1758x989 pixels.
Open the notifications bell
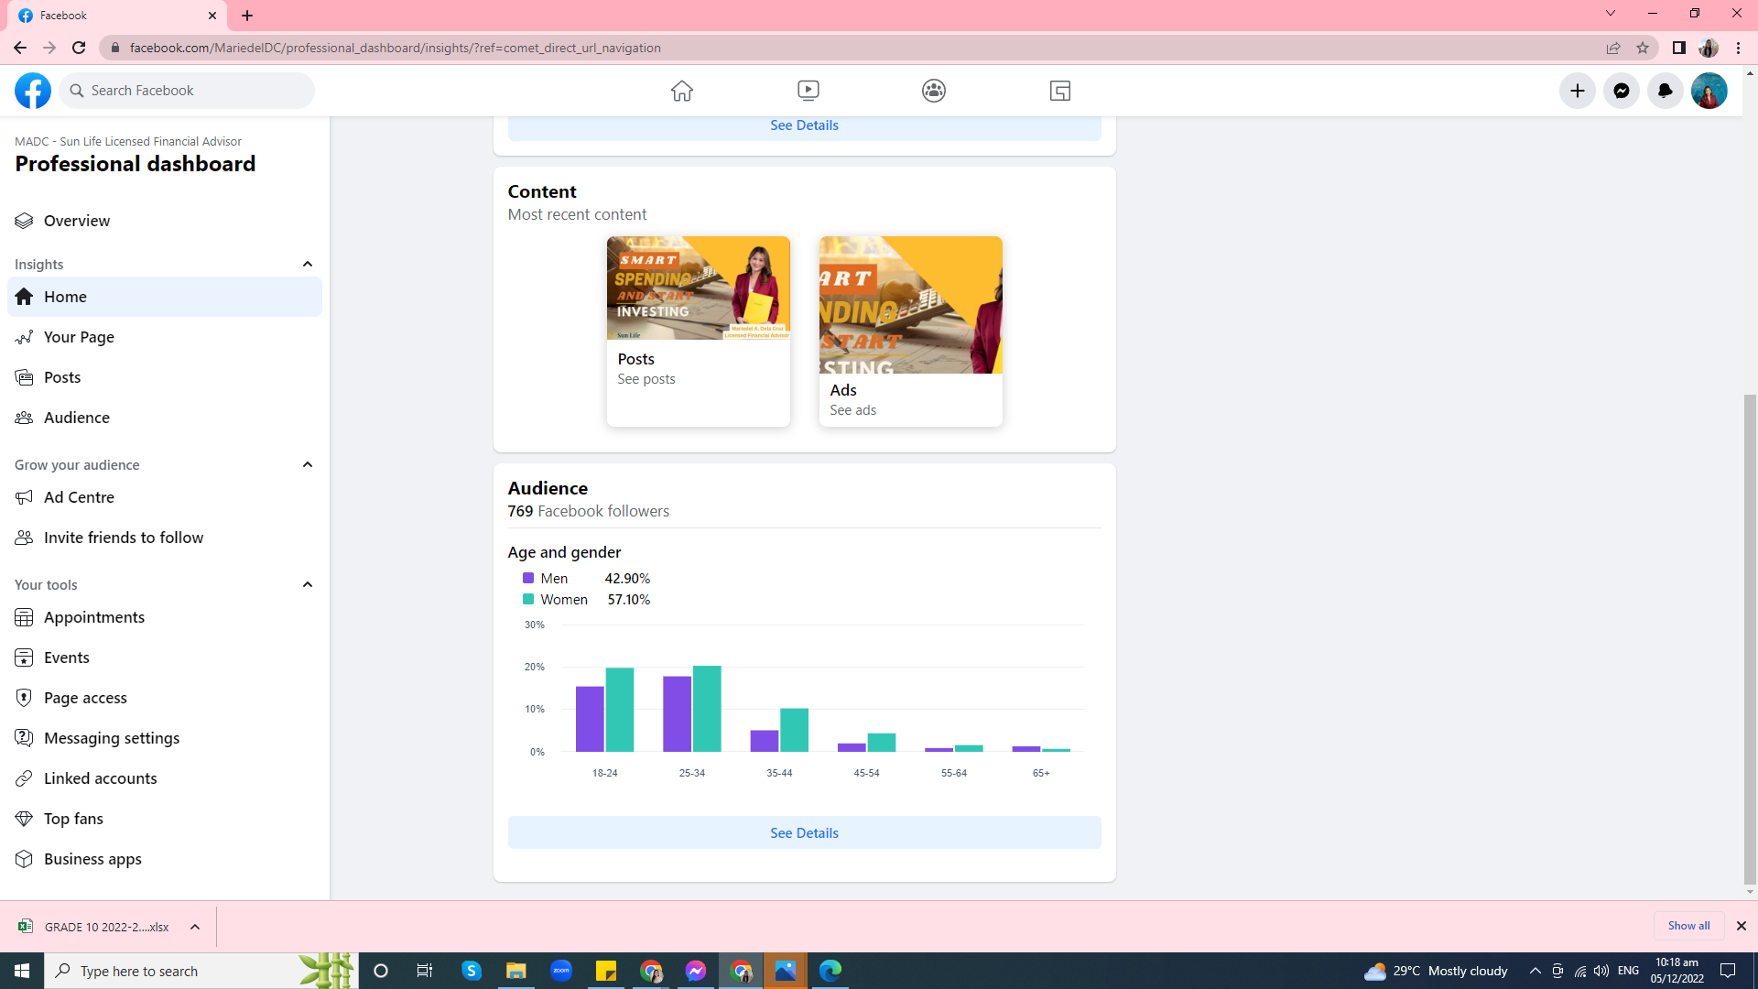pos(1665,91)
